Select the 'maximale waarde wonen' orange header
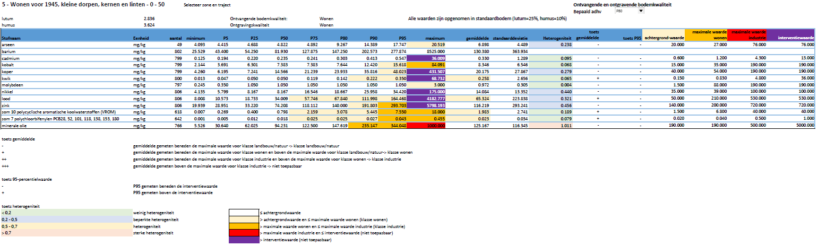 [x=705, y=35]
